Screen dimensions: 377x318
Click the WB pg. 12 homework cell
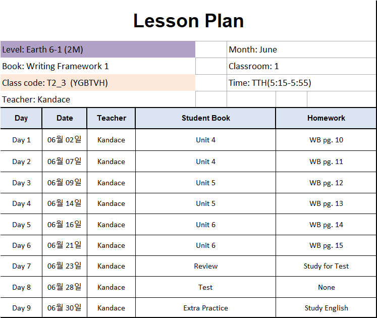coord(326,183)
